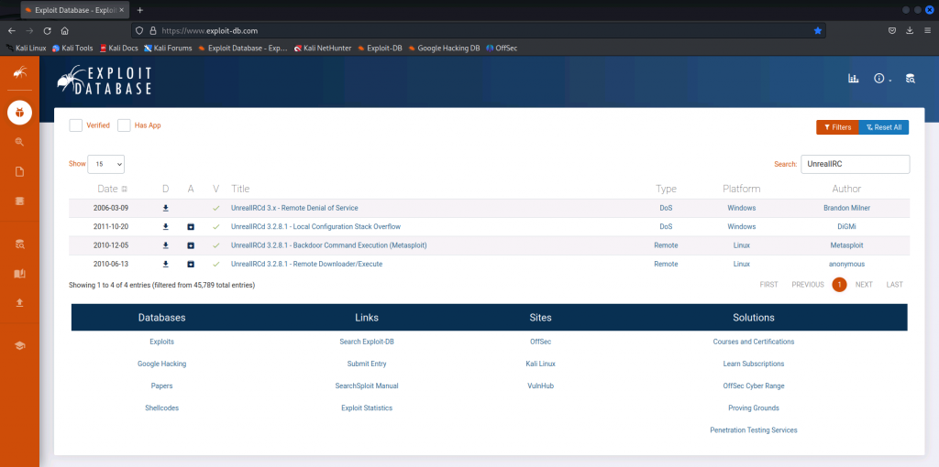Open the Shellcodes icon in the sidebar
Image resolution: width=939 pixels, height=467 pixels.
[x=20, y=201]
